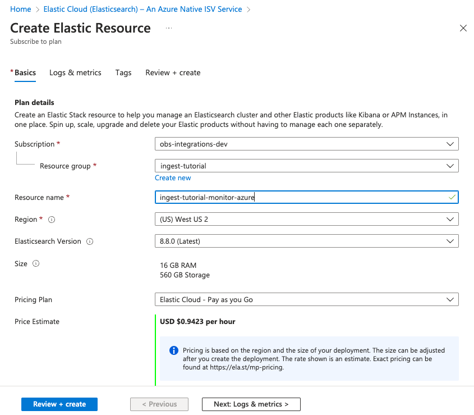The width and height of the screenshot is (474, 415).
Task: Click the Review + create button
Action: 59,404
